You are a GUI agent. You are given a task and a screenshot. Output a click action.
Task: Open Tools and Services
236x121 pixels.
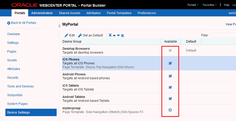[20, 86]
